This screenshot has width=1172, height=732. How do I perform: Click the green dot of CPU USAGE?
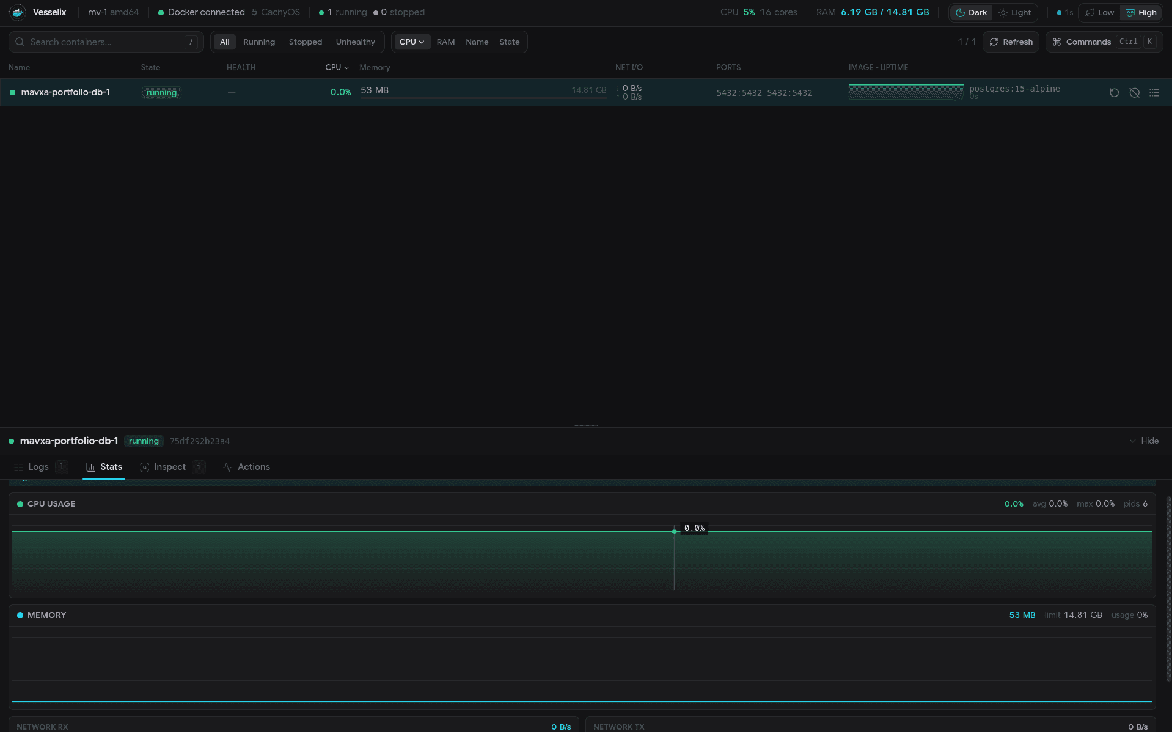click(x=20, y=504)
